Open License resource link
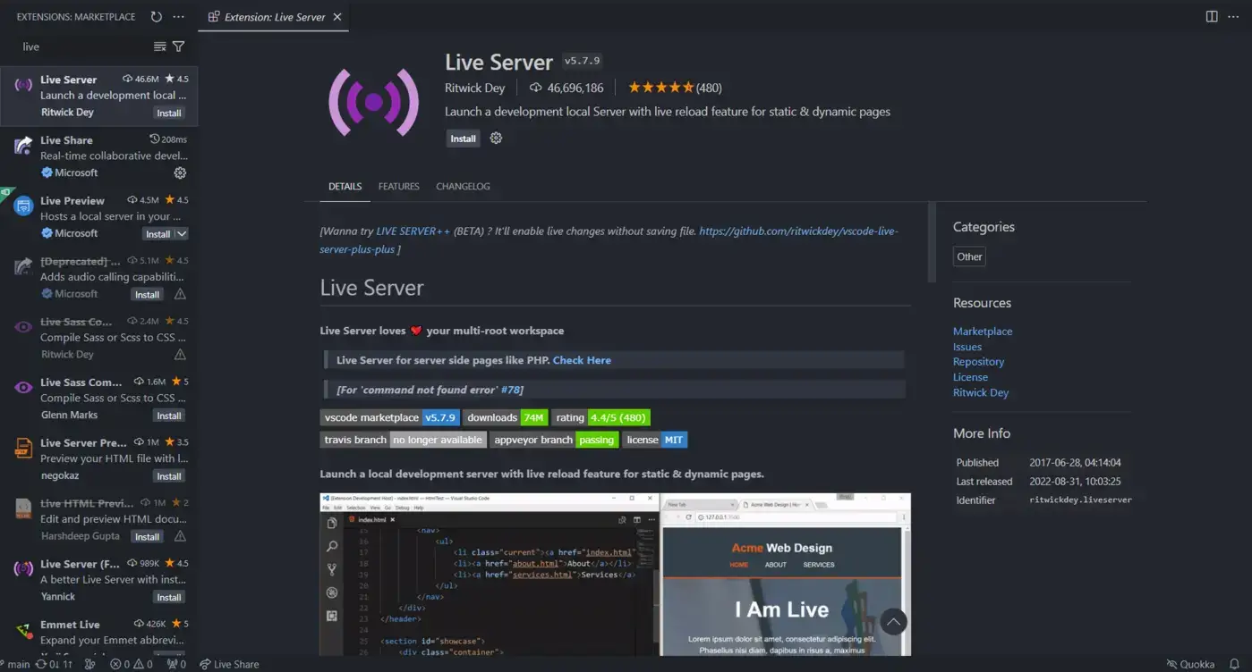The image size is (1252, 672). click(x=970, y=377)
